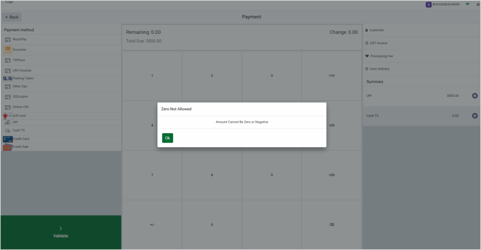Screen dimensions: 481x250
Task: Select the Processing Fee option
Action: click(x=421, y=56)
